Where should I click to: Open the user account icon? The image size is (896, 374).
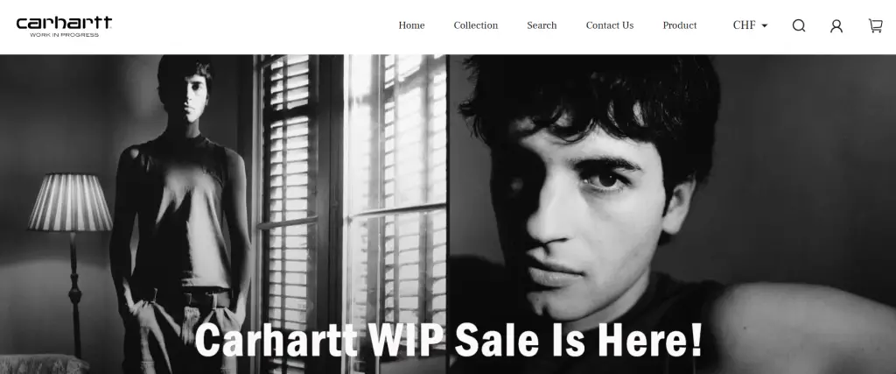point(836,25)
